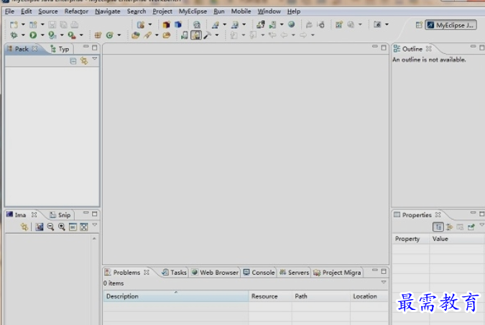Open Package Explorer view menu triangle
This screenshot has height=325, width=485.
coord(95,58)
